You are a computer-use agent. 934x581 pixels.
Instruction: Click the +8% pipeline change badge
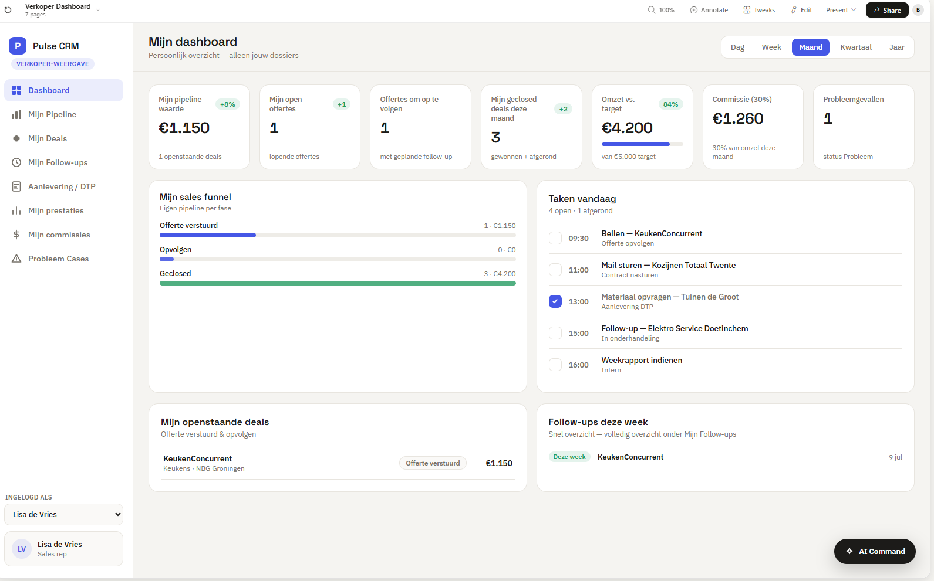tap(228, 104)
